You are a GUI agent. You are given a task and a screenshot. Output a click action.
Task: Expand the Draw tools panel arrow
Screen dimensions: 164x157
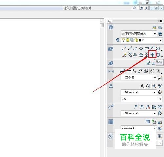coord(162,50)
